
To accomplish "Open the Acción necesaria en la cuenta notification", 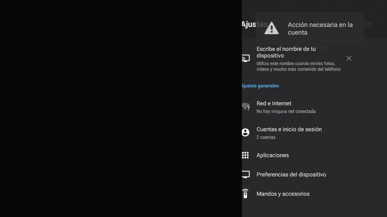I will 310,28.
